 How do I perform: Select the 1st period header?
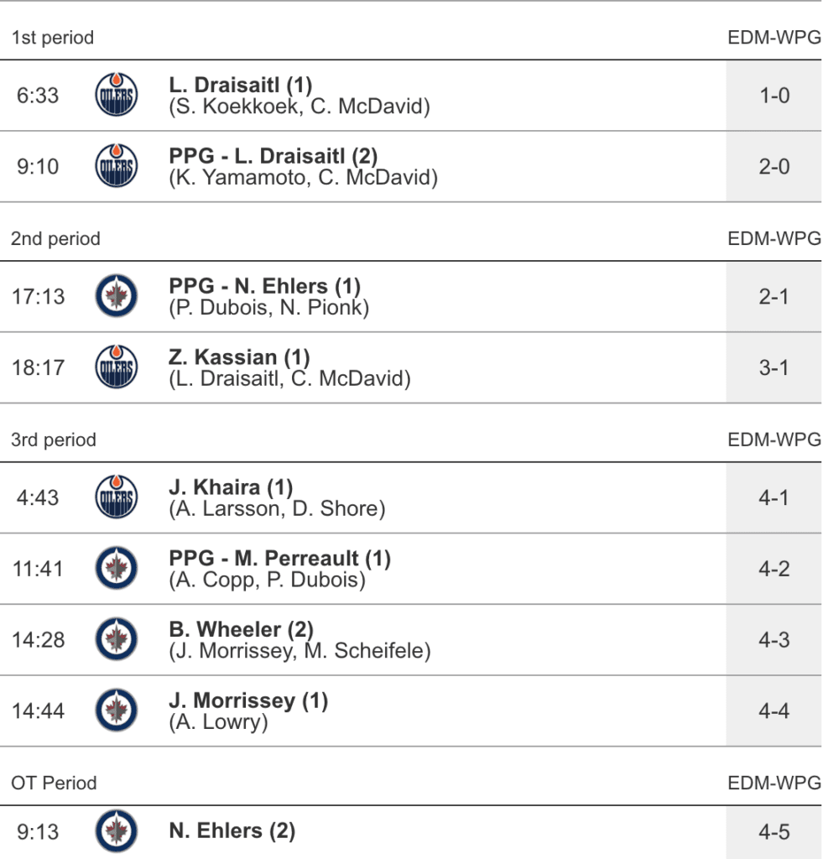[x=52, y=38]
